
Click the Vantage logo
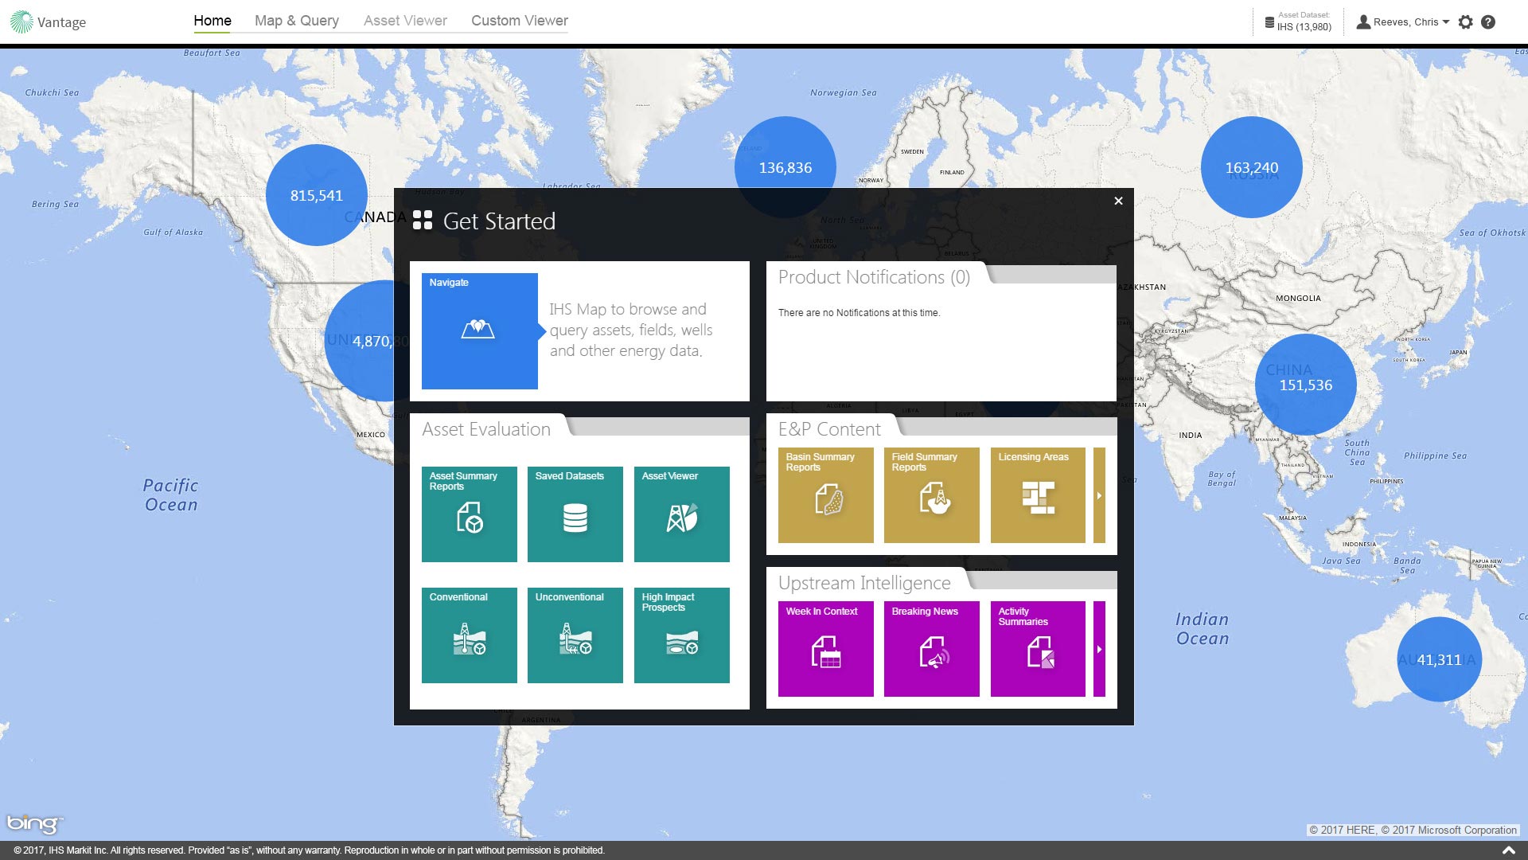coord(48,21)
